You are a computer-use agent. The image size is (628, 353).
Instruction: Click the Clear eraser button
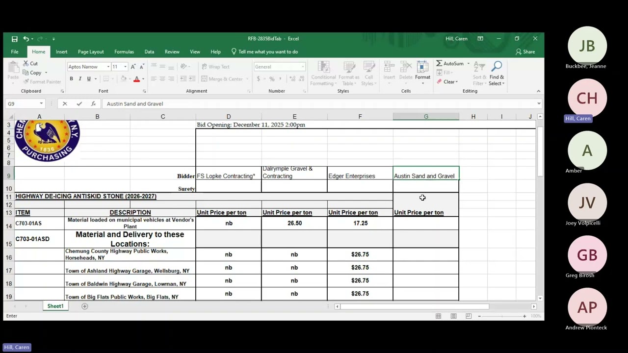coord(446,82)
